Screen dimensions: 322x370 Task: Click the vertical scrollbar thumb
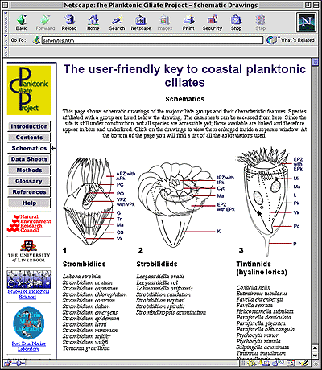coord(315,62)
